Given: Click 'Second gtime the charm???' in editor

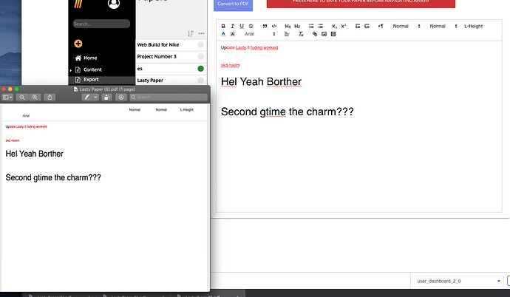Looking at the screenshot, I should tap(288, 112).
